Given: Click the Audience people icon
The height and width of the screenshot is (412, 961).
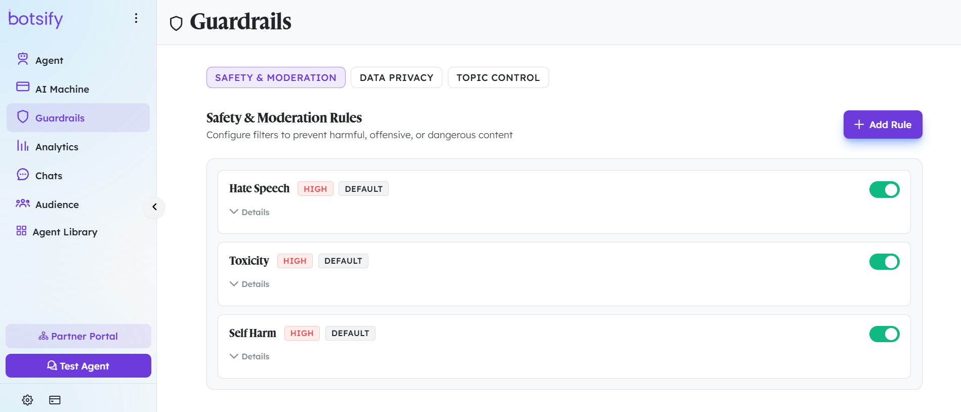Looking at the screenshot, I should pos(23,203).
